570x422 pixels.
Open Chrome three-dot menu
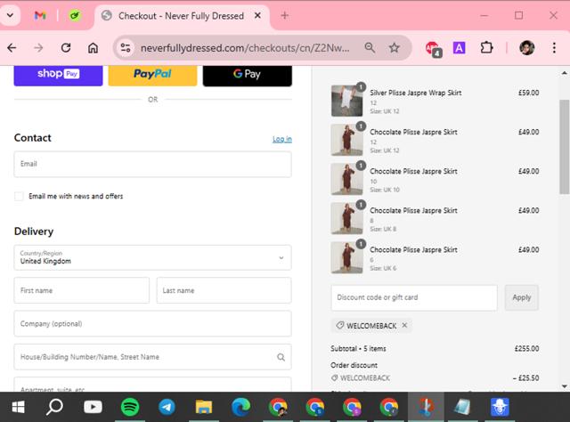click(554, 47)
